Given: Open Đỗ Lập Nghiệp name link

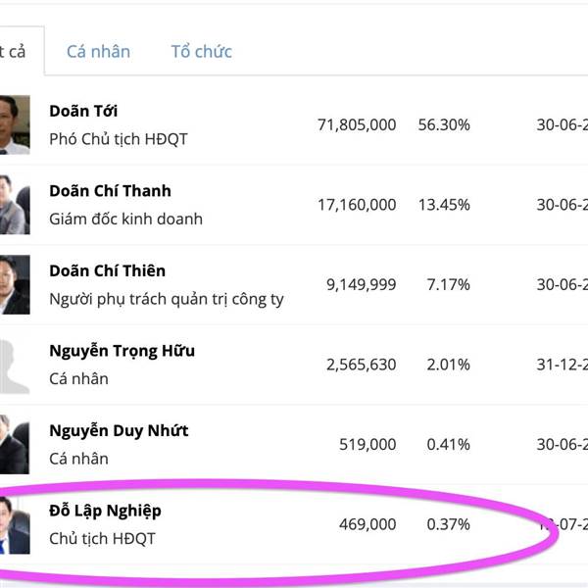Looking at the screenshot, I should coord(105,511).
